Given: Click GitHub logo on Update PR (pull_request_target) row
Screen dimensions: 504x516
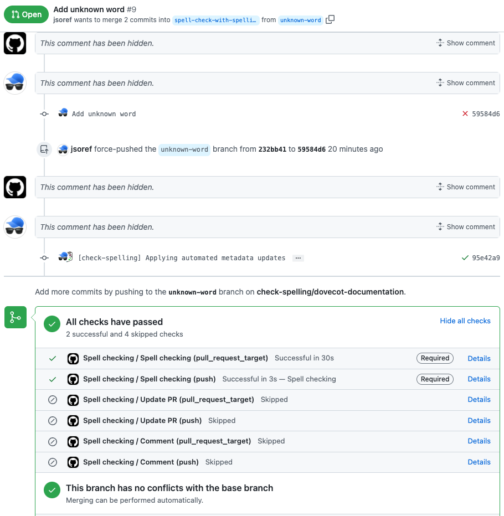Looking at the screenshot, I should click(73, 400).
